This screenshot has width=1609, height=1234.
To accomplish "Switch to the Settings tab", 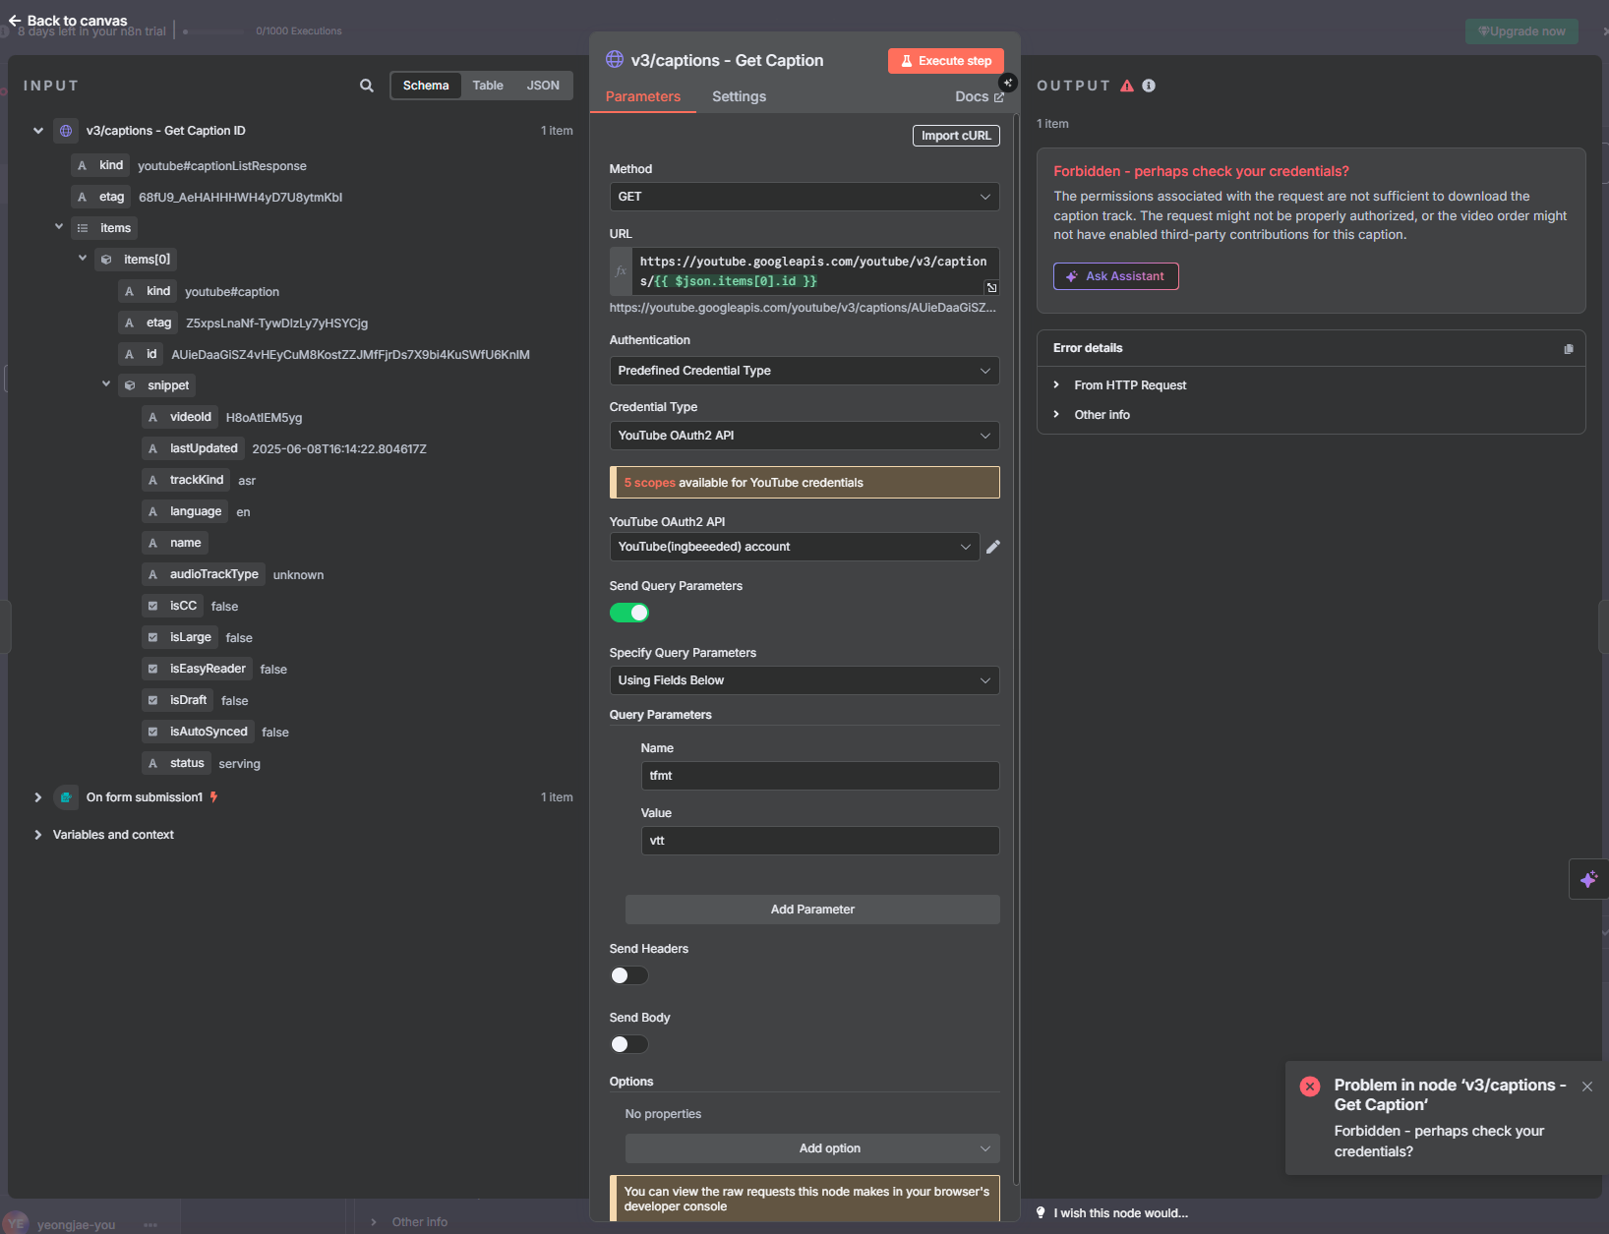I will pos(739,96).
